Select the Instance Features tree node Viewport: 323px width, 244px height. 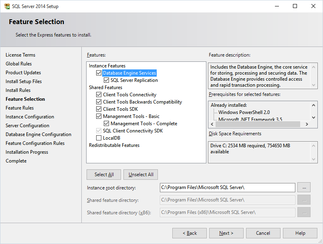pos(107,66)
